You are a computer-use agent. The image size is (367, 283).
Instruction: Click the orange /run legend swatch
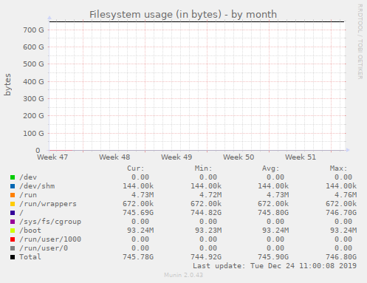pyautogui.click(x=13, y=195)
